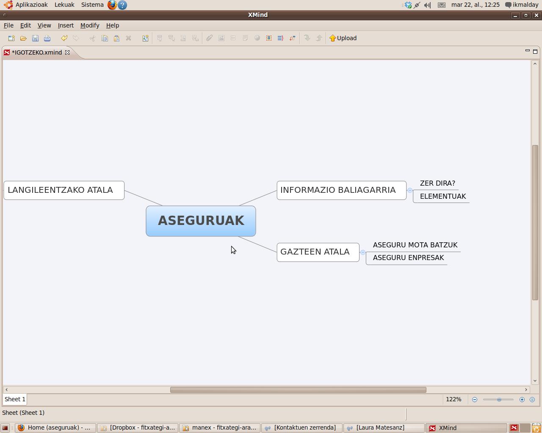Save the mind map with the floppy icon
Image resolution: width=542 pixels, height=433 pixels.
pyautogui.click(x=35, y=38)
